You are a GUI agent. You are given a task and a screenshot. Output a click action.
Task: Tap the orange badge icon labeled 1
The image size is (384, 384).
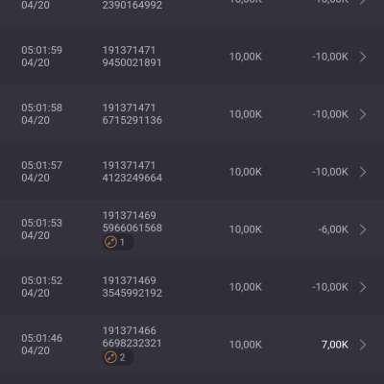click(110, 242)
